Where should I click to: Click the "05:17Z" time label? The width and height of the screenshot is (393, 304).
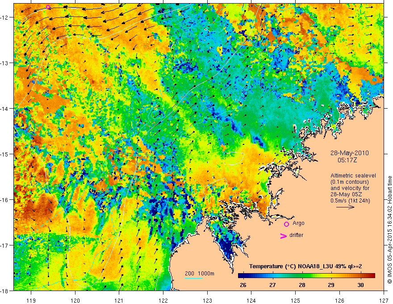[347, 160]
